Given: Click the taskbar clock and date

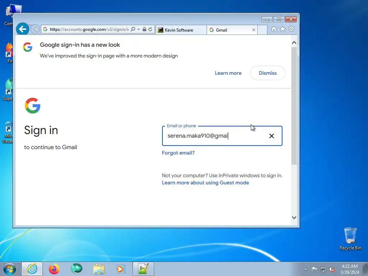Looking at the screenshot, I should coord(350,269).
